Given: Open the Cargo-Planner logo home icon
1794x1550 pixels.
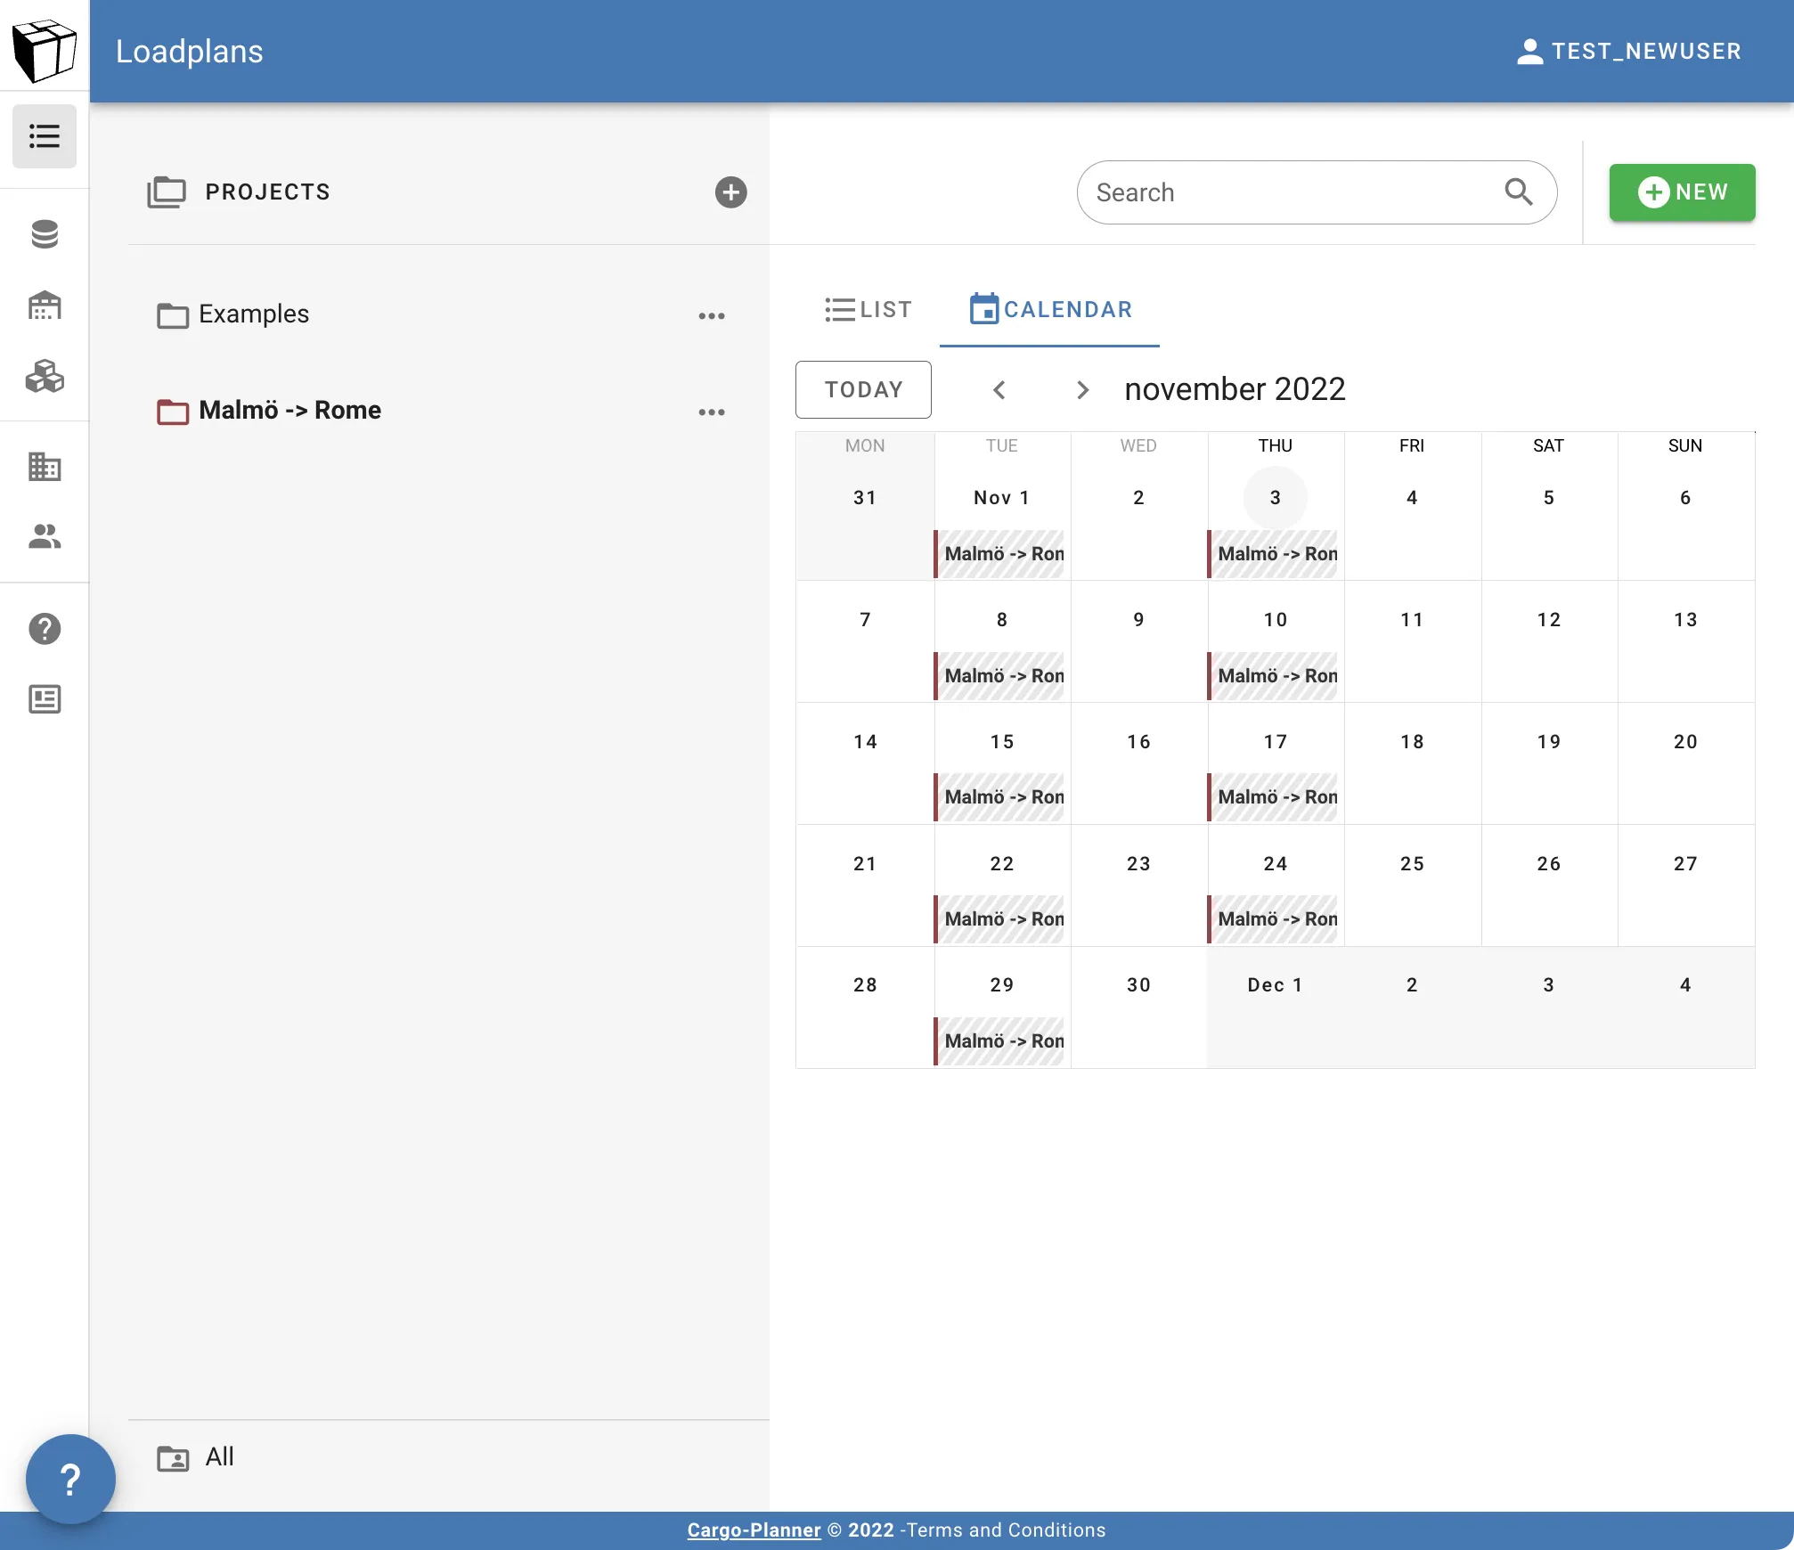Looking at the screenshot, I should pos(45,50).
